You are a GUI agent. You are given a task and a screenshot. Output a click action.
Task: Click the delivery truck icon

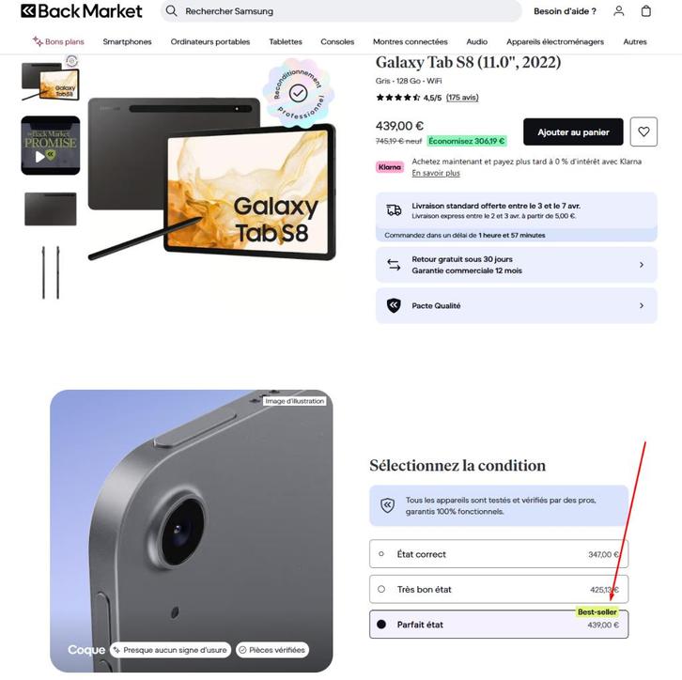tap(394, 210)
